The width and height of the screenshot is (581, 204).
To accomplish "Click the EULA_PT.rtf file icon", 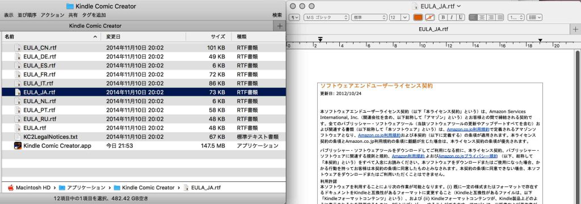I will point(18,110).
